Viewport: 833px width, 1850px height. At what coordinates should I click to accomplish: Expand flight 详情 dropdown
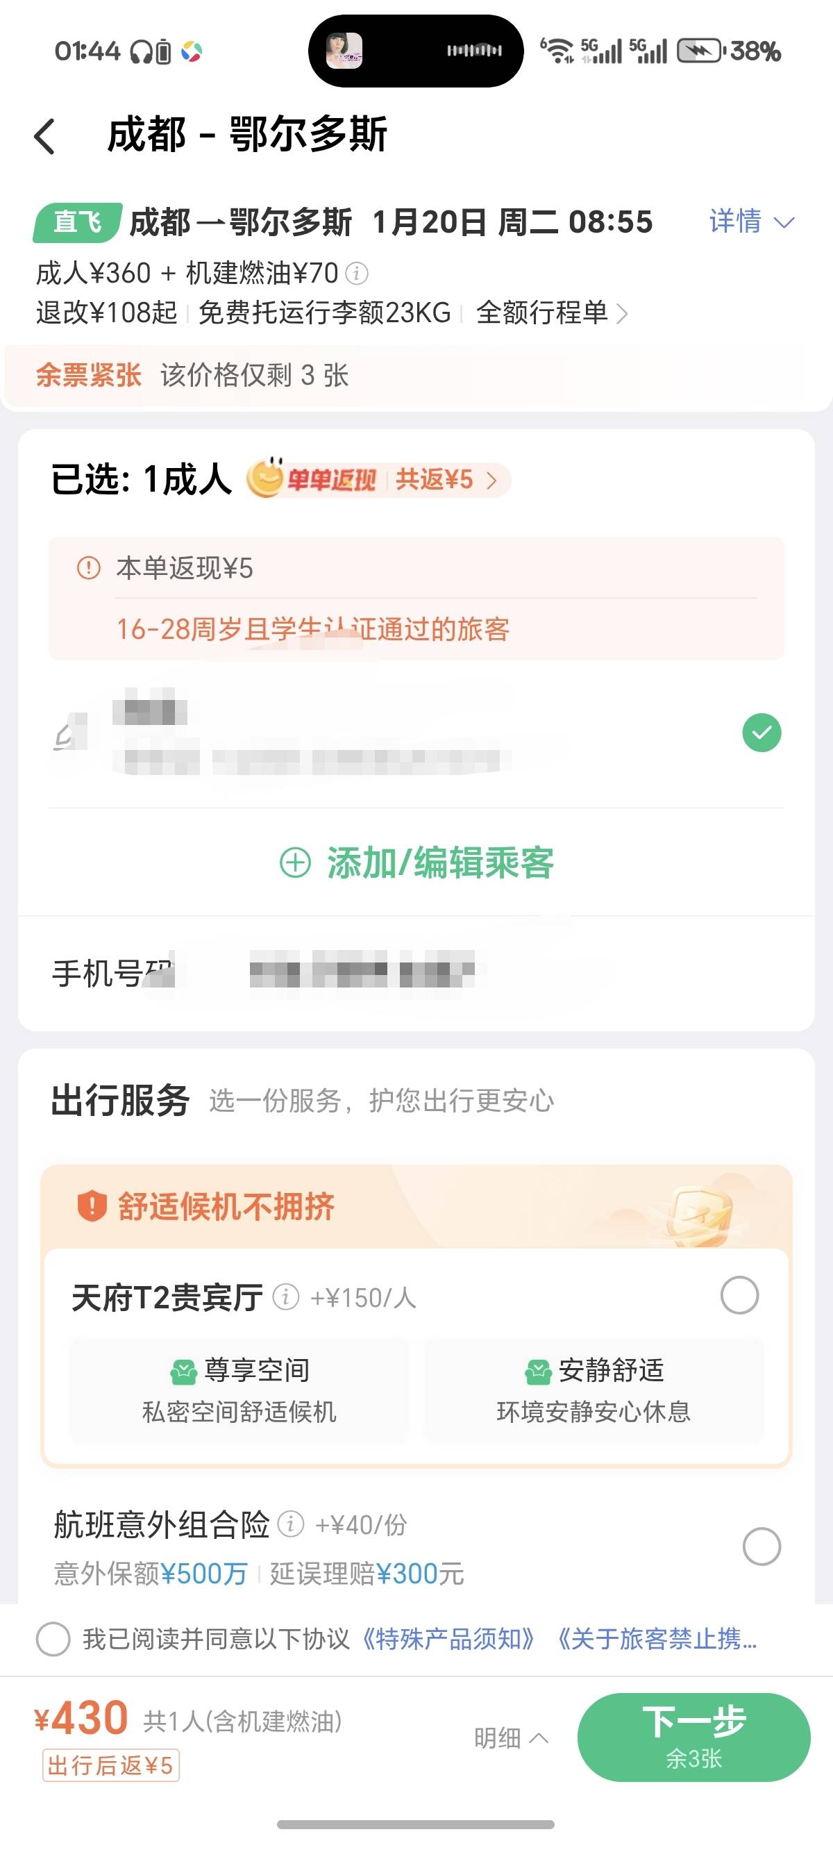[751, 222]
